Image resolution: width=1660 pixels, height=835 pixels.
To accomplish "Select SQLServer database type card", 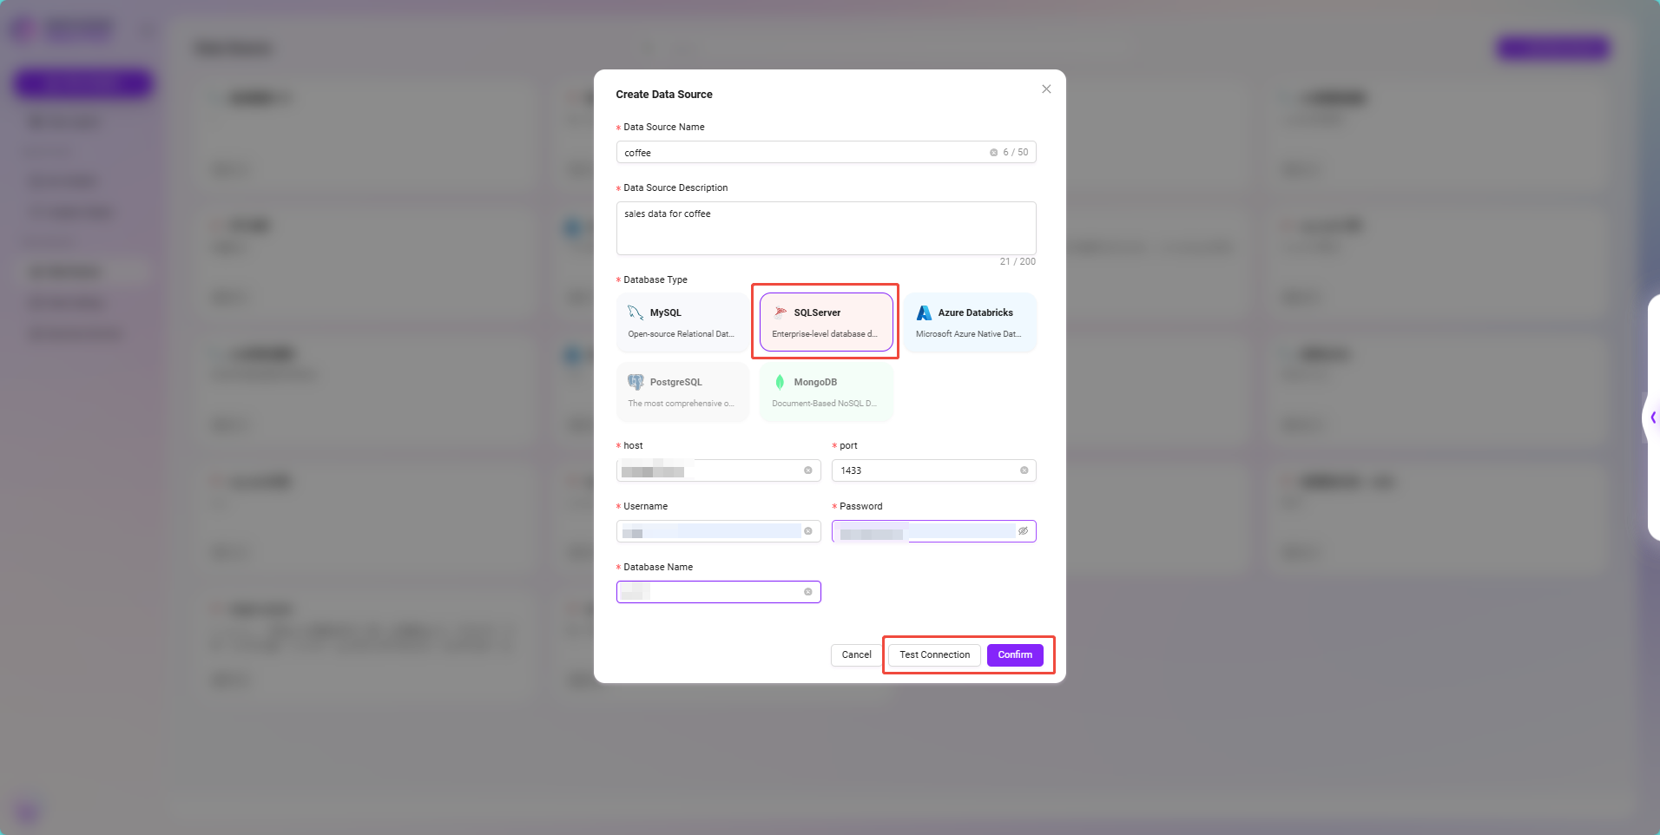I will pyautogui.click(x=826, y=323).
